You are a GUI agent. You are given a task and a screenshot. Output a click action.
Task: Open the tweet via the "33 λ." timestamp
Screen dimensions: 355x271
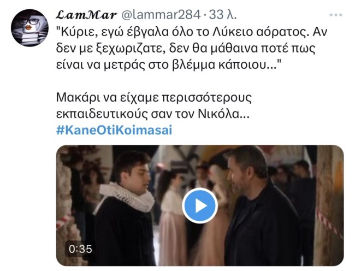(222, 15)
